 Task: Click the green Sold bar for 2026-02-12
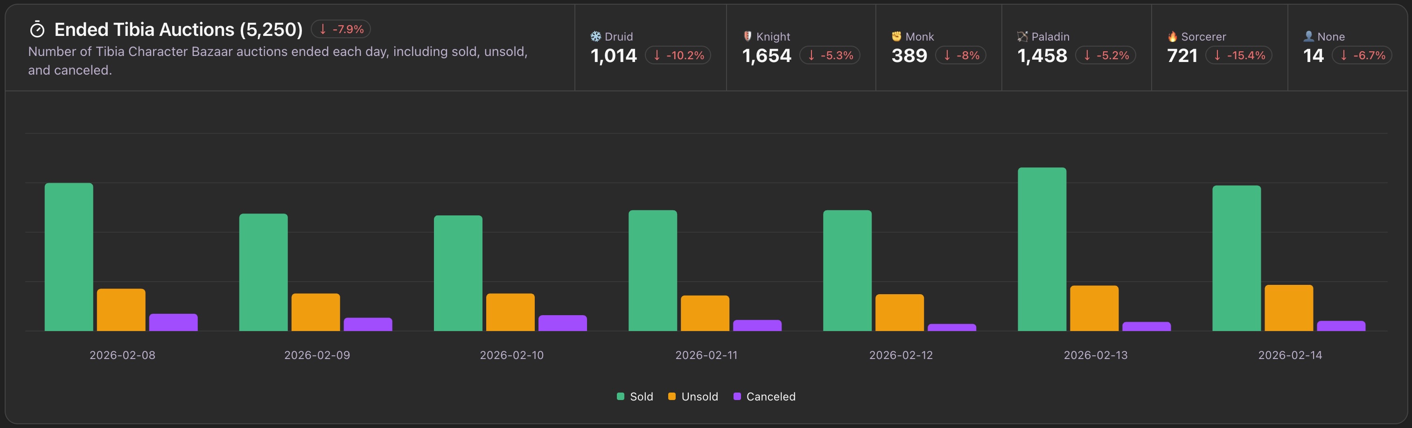point(847,271)
